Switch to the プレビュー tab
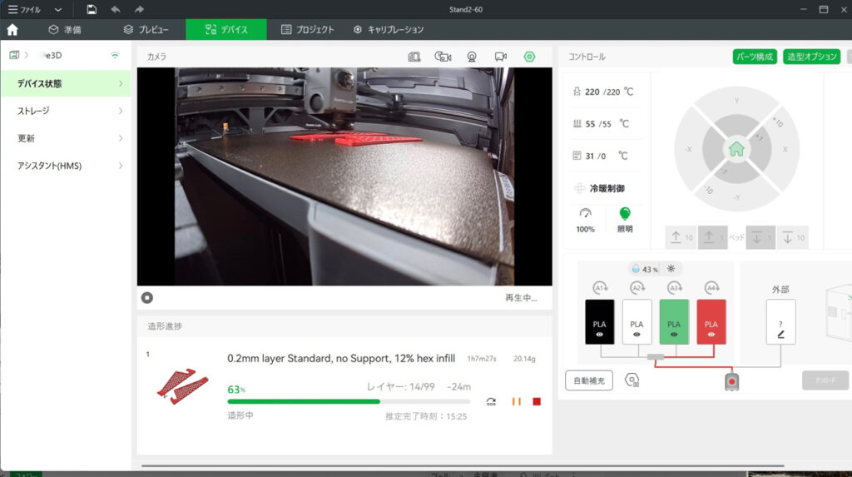This screenshot has height=477, width=852. (146, 29)
